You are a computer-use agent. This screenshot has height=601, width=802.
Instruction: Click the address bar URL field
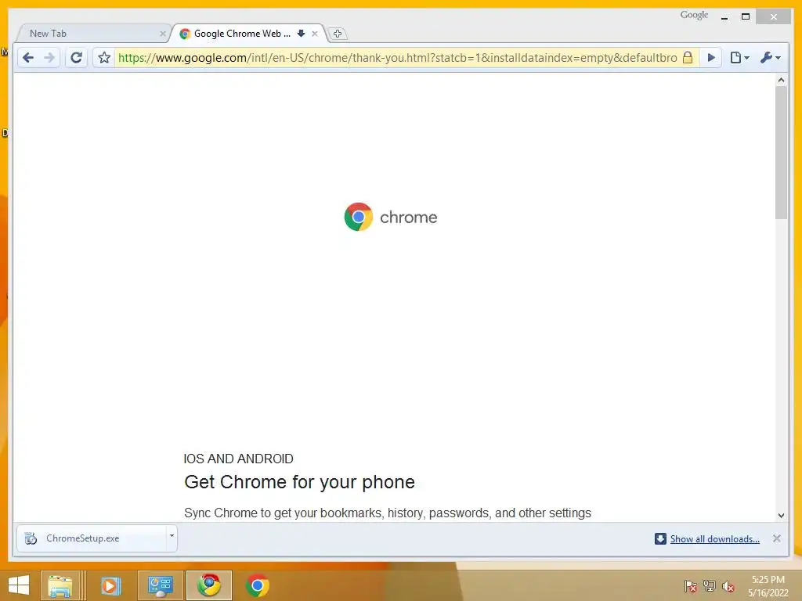click(x=397, y=58)
